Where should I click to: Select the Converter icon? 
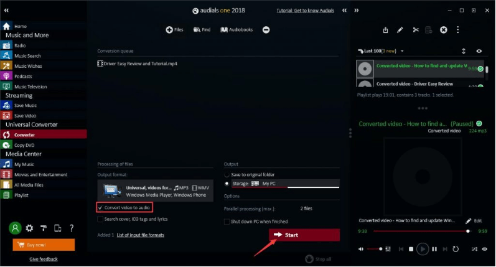point(6,135)
